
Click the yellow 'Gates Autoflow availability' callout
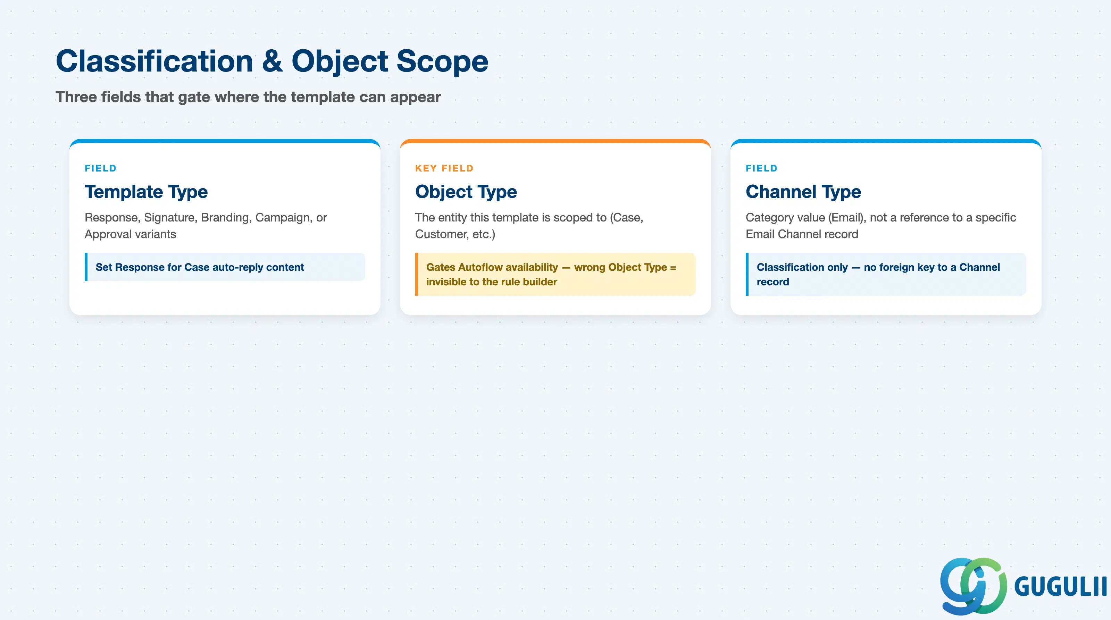555,274
